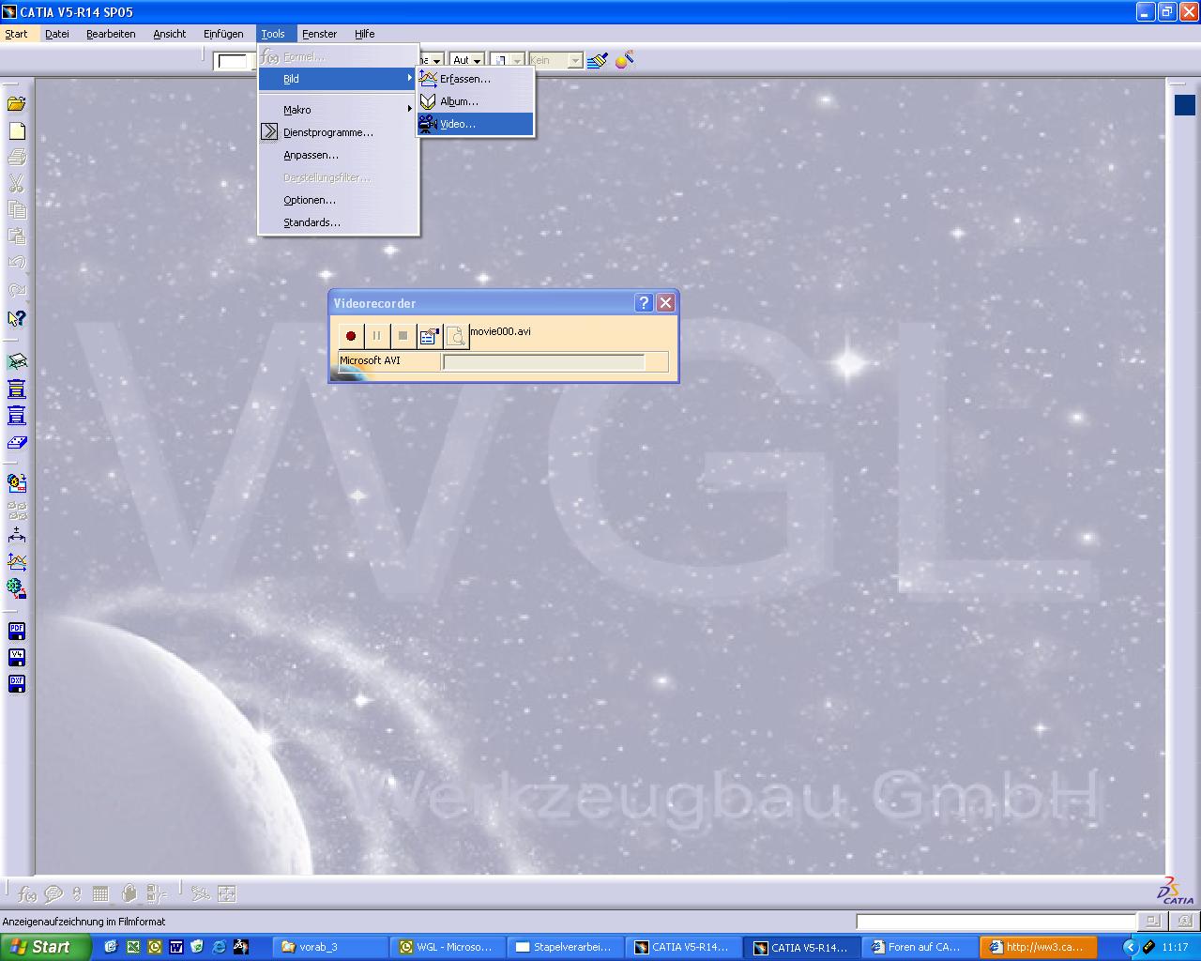Open Anpassen... from Tools menu
Image resolution: width=1201 pixels, height=961 pixels.
coord(338,155)
